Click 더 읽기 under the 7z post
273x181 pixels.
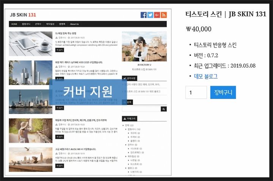coord(60,50)
